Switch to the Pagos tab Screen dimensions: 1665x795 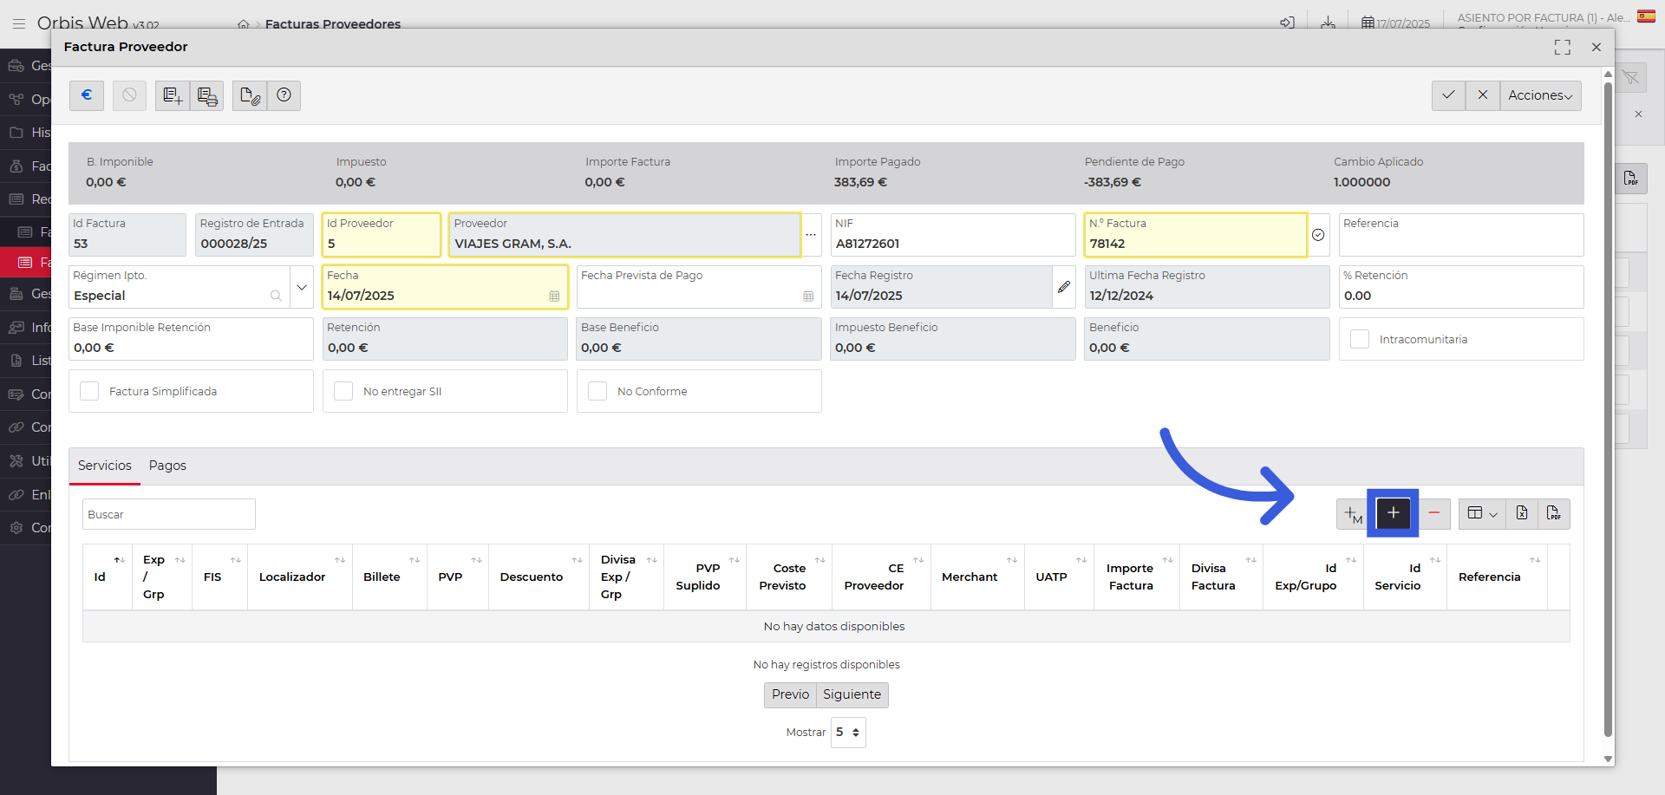click(167, 466)
